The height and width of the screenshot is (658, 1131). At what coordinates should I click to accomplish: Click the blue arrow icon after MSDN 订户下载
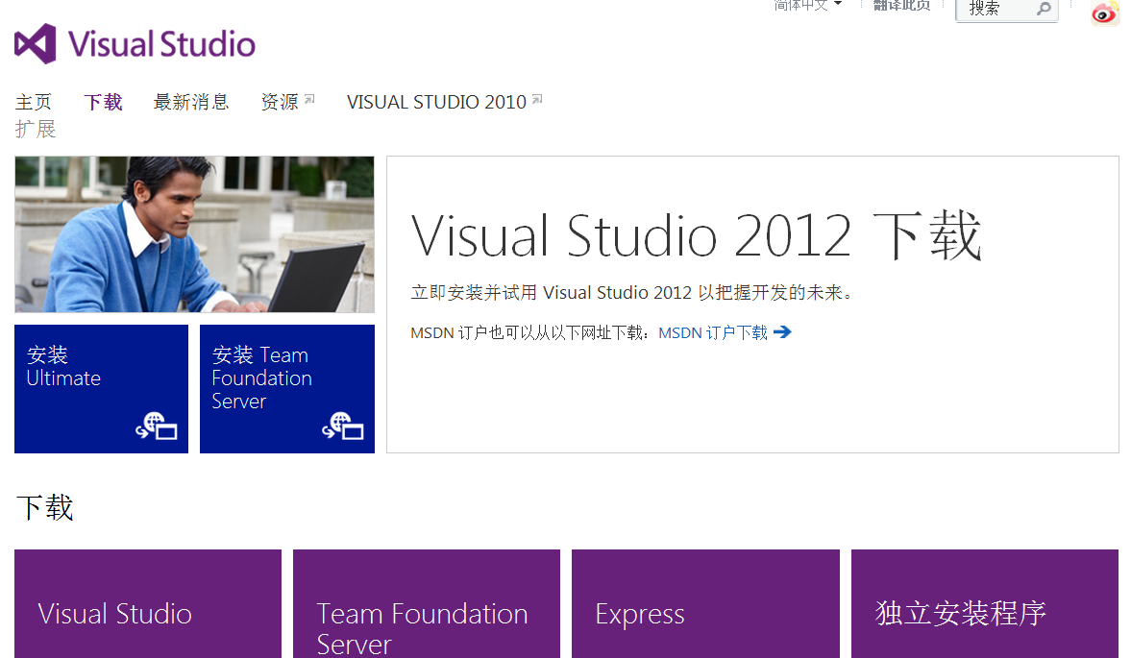coord(784,331)
